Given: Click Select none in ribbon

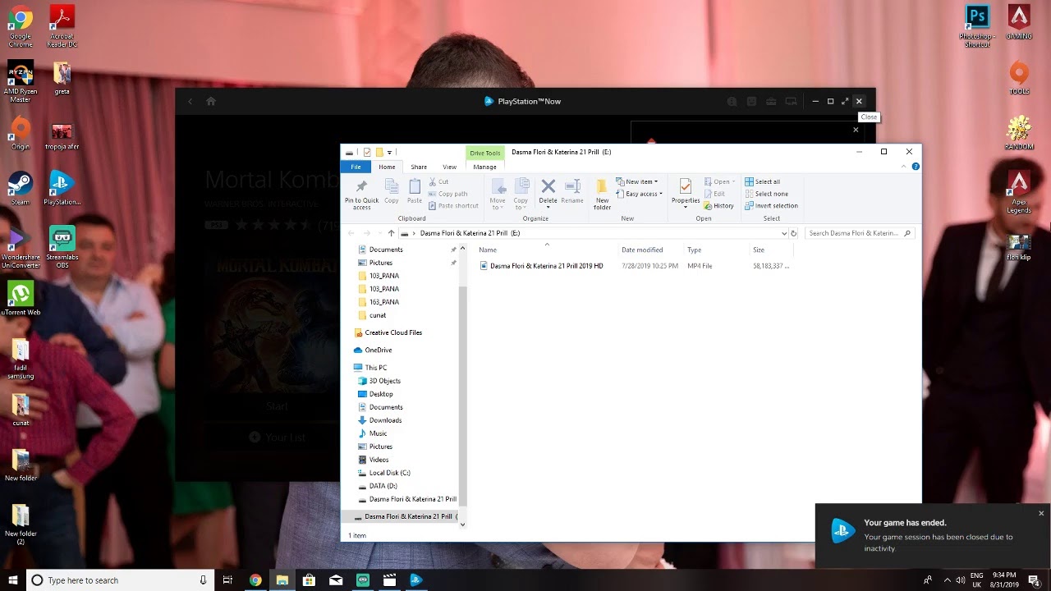Looking at the screenshot, I should (x=766, y=194).
